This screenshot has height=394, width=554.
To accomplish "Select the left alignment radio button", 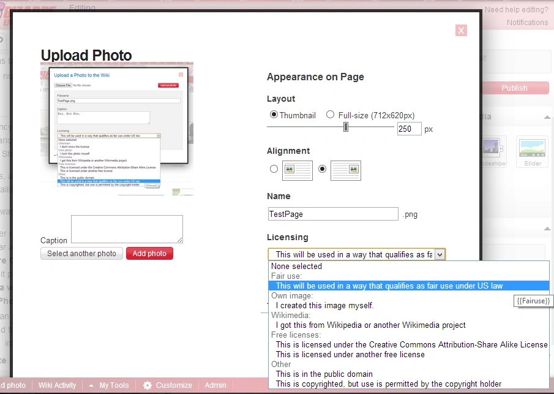I will point(274,169).
